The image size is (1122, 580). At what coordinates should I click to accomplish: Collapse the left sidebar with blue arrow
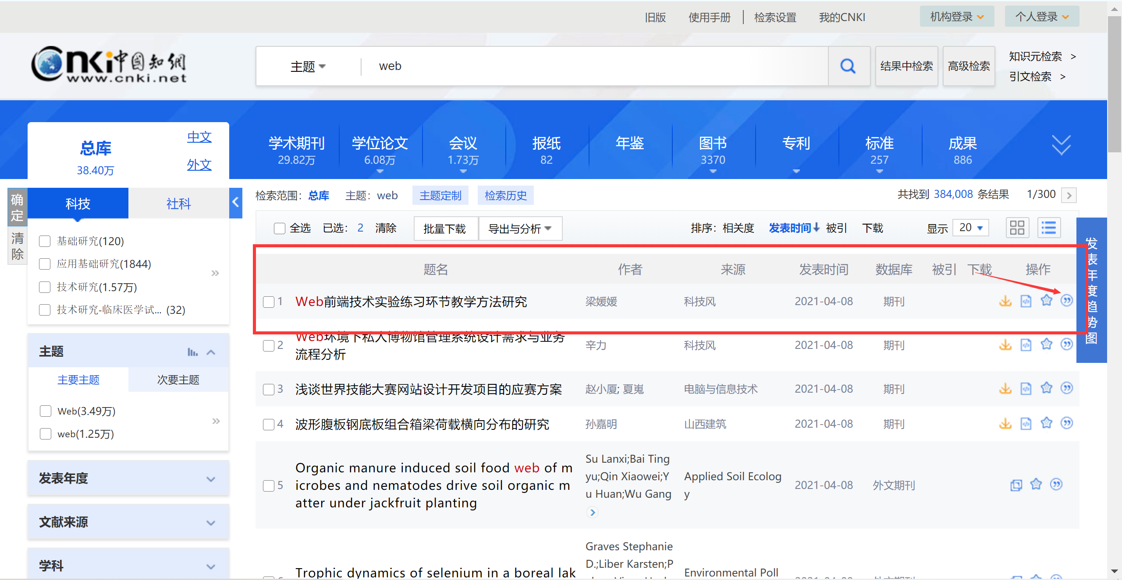[x=236, y=202]
